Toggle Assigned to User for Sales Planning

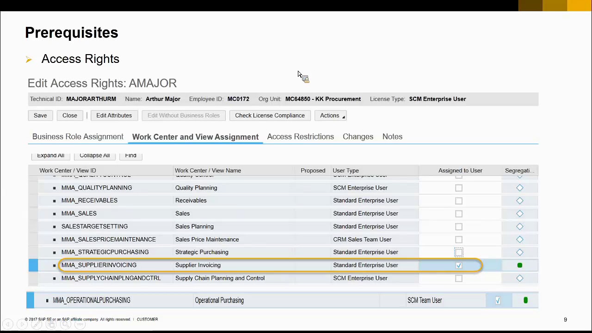pyautogui.click(x=459, y=227)
